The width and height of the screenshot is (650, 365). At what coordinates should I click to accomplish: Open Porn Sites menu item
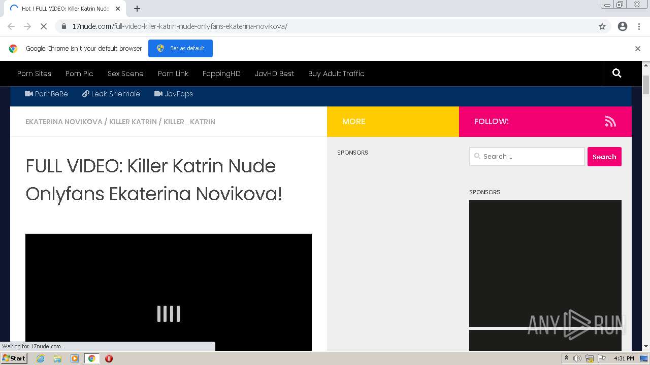34,74
